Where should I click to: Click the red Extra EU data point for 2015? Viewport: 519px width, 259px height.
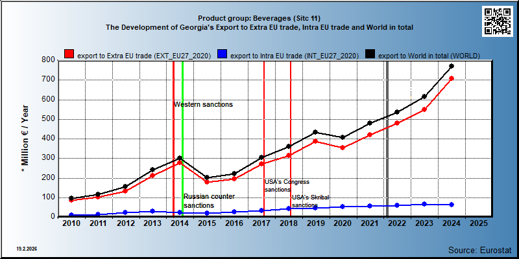point(207,182)
